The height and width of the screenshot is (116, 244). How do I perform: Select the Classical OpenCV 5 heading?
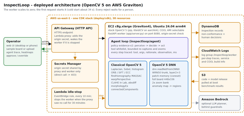coord(126,65)
